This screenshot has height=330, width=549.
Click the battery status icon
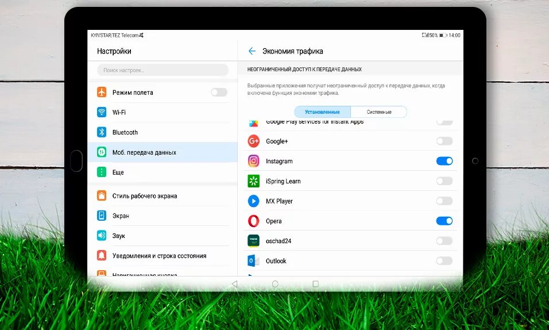click(x=443, y=35)
